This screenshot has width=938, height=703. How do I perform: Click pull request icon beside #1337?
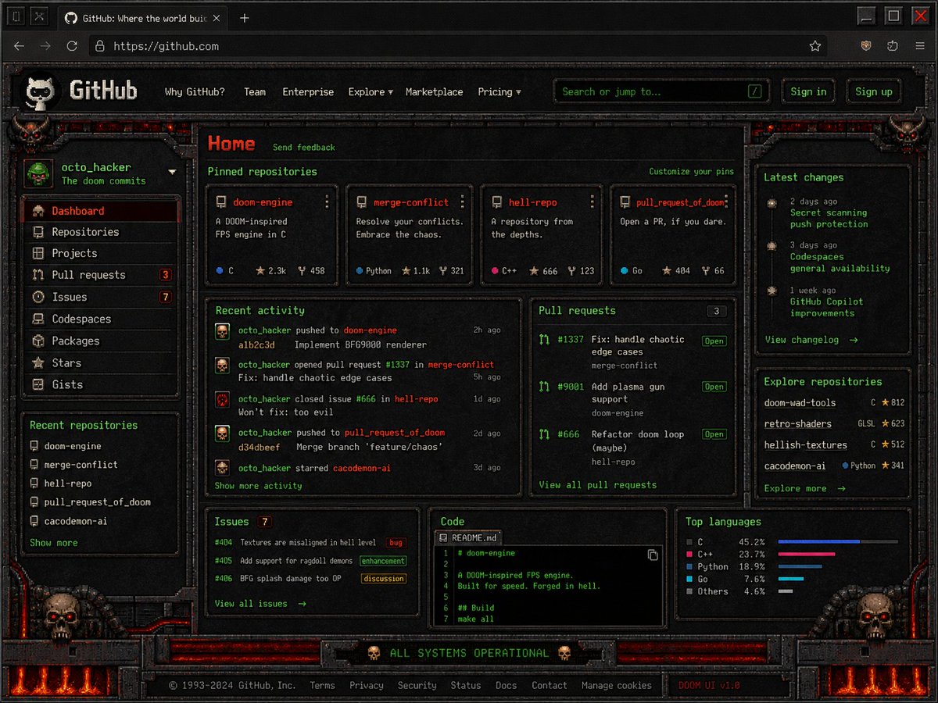[x=545, y=340]
